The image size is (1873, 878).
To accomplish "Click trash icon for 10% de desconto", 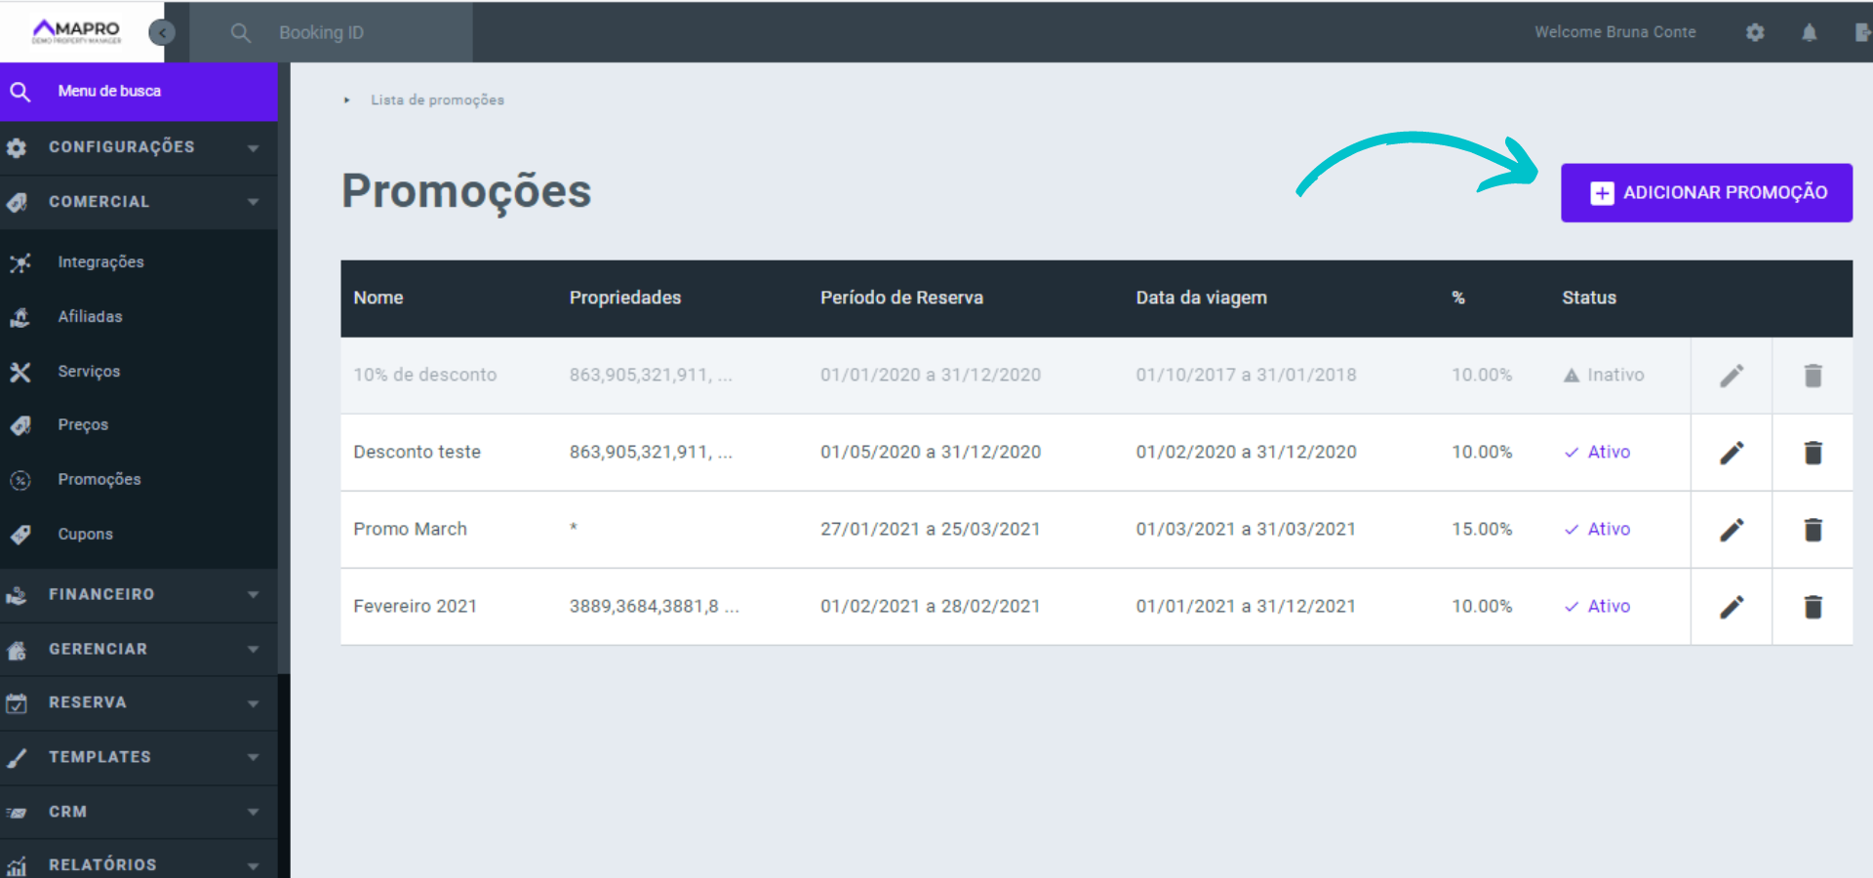I will [x=1813, y=376].
